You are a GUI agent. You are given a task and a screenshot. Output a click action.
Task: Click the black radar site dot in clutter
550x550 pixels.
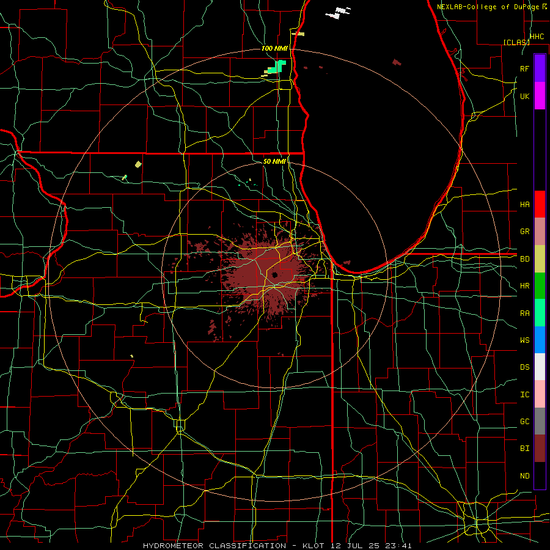274,274
